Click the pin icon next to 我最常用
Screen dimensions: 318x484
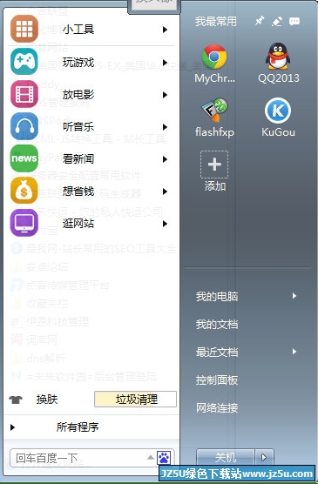[x=260, y=21]
